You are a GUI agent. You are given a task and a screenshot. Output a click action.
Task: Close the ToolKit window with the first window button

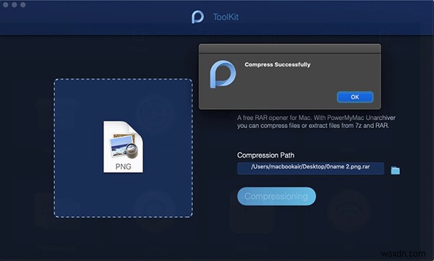pyautogui.click(x=6, y=5)
